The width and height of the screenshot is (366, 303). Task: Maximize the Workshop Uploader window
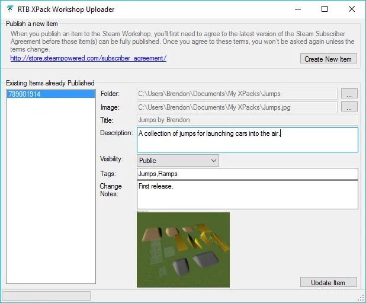click(325, 9)
